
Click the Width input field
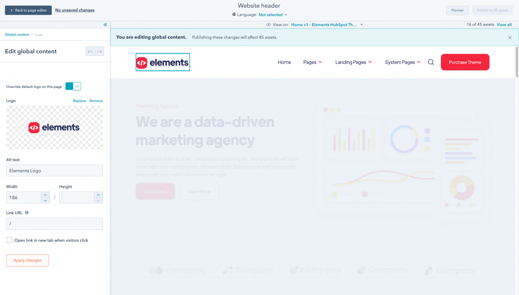click(x=24, y=198)
